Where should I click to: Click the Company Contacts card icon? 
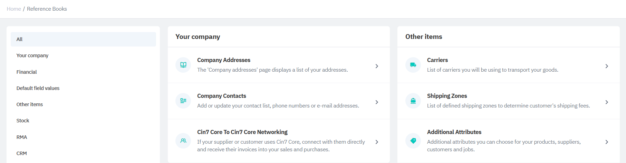pyautogui.click(x=183, y=101)
